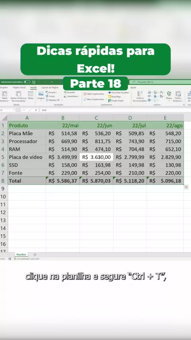Open the column chart dropdown
This screenshot has height=340, width=191.
pyautogui.click(x=150, y=92)
